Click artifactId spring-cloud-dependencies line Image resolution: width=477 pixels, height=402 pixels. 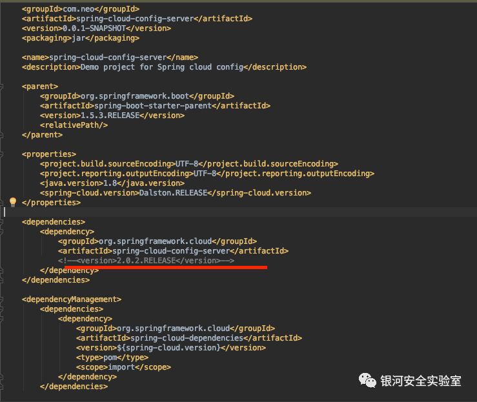(189, 338)
